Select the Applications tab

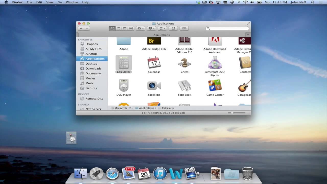point(161,35)
